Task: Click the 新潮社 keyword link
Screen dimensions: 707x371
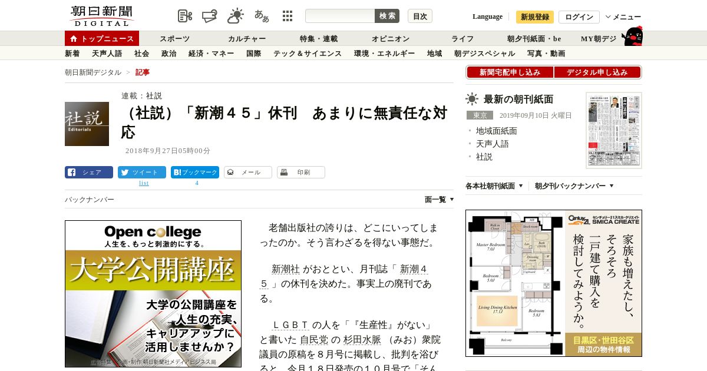Action: point(286,269)
